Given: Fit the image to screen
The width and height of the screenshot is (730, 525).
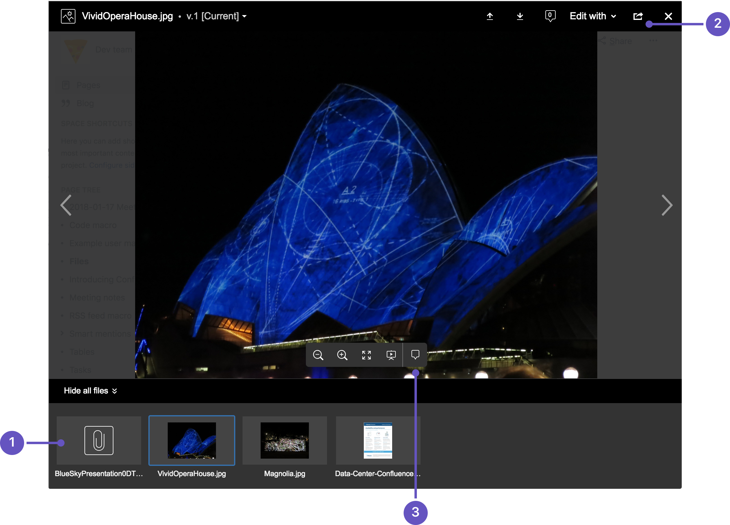Looking at the screenshot, I should [366, 355].
